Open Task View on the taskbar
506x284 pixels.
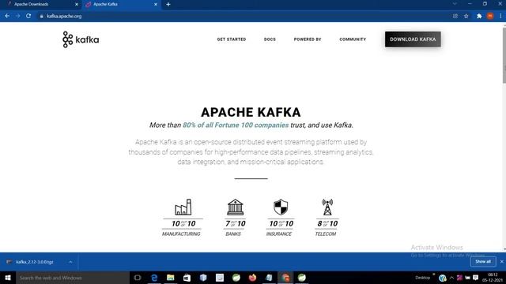(138, 278)
